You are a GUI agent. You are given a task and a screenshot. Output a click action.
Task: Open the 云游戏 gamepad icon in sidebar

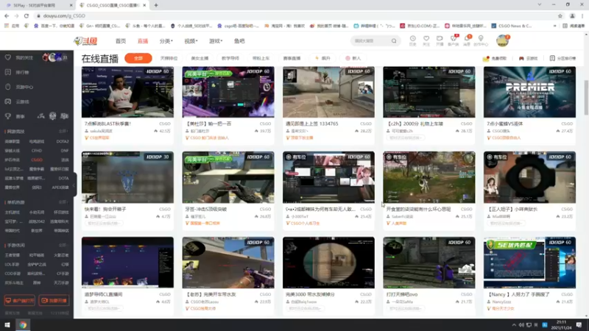[8, 102]
